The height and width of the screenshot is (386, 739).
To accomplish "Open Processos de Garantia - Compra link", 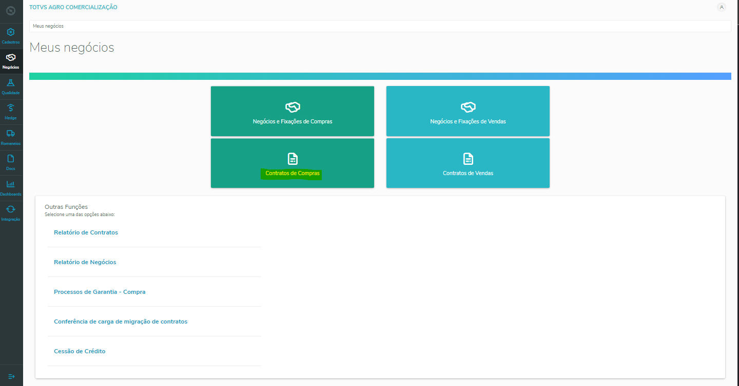I will [x=100, y=292].
